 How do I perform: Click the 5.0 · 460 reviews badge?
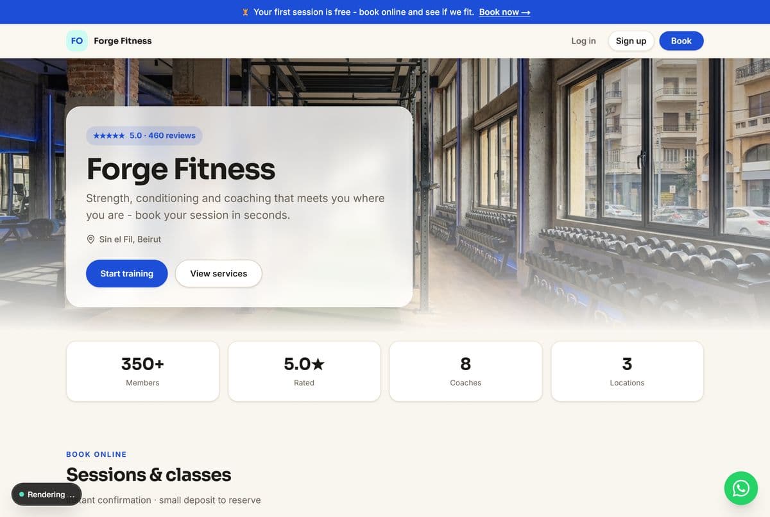click(x=144, y=136)
